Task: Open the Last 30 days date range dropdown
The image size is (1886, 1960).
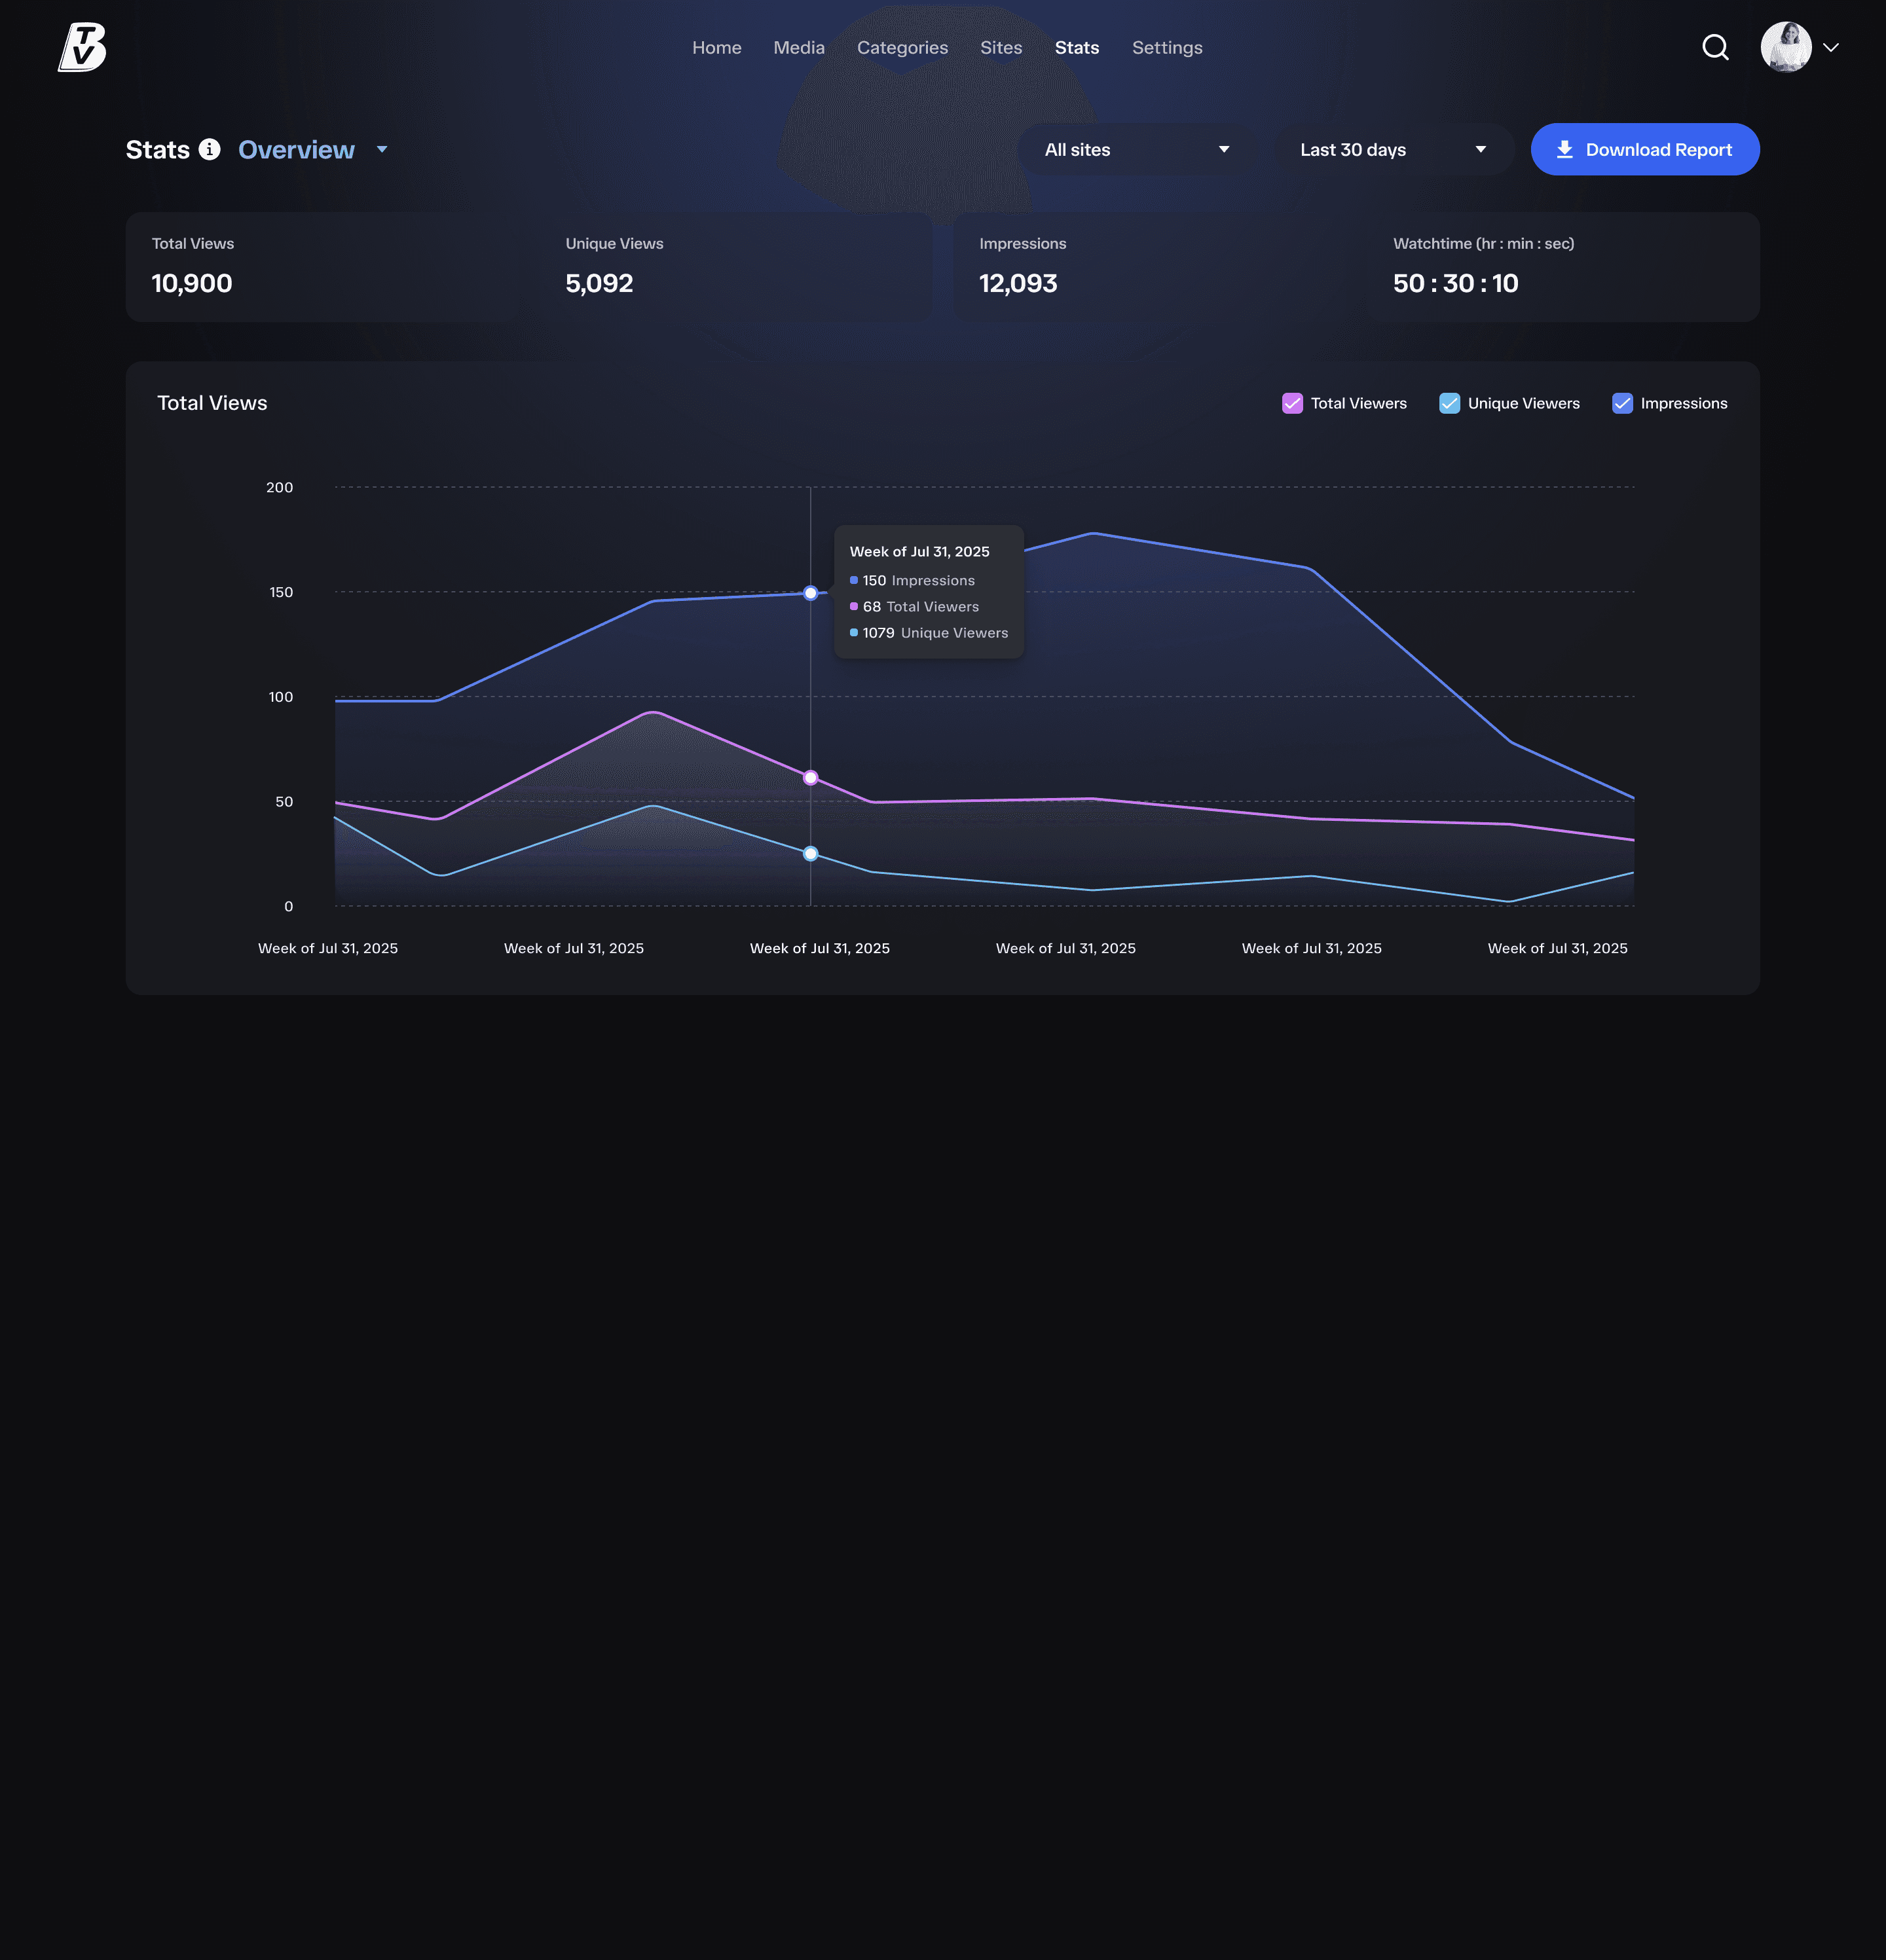Action: 1395,149
